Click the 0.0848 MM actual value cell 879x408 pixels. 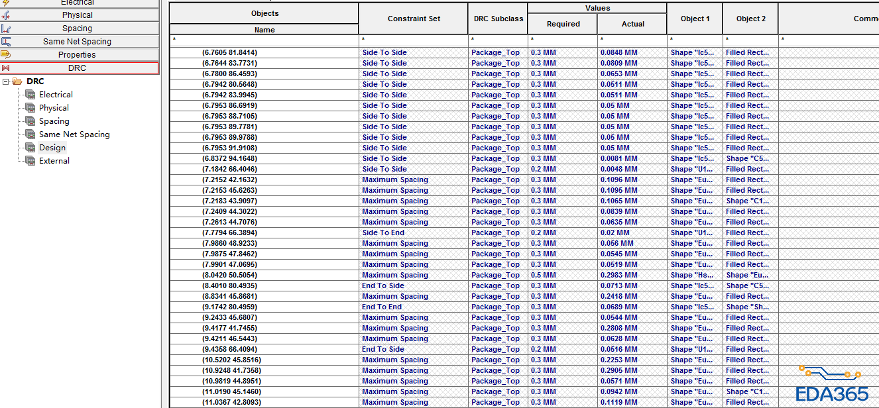pyautogui.click(x=632, y=52)
